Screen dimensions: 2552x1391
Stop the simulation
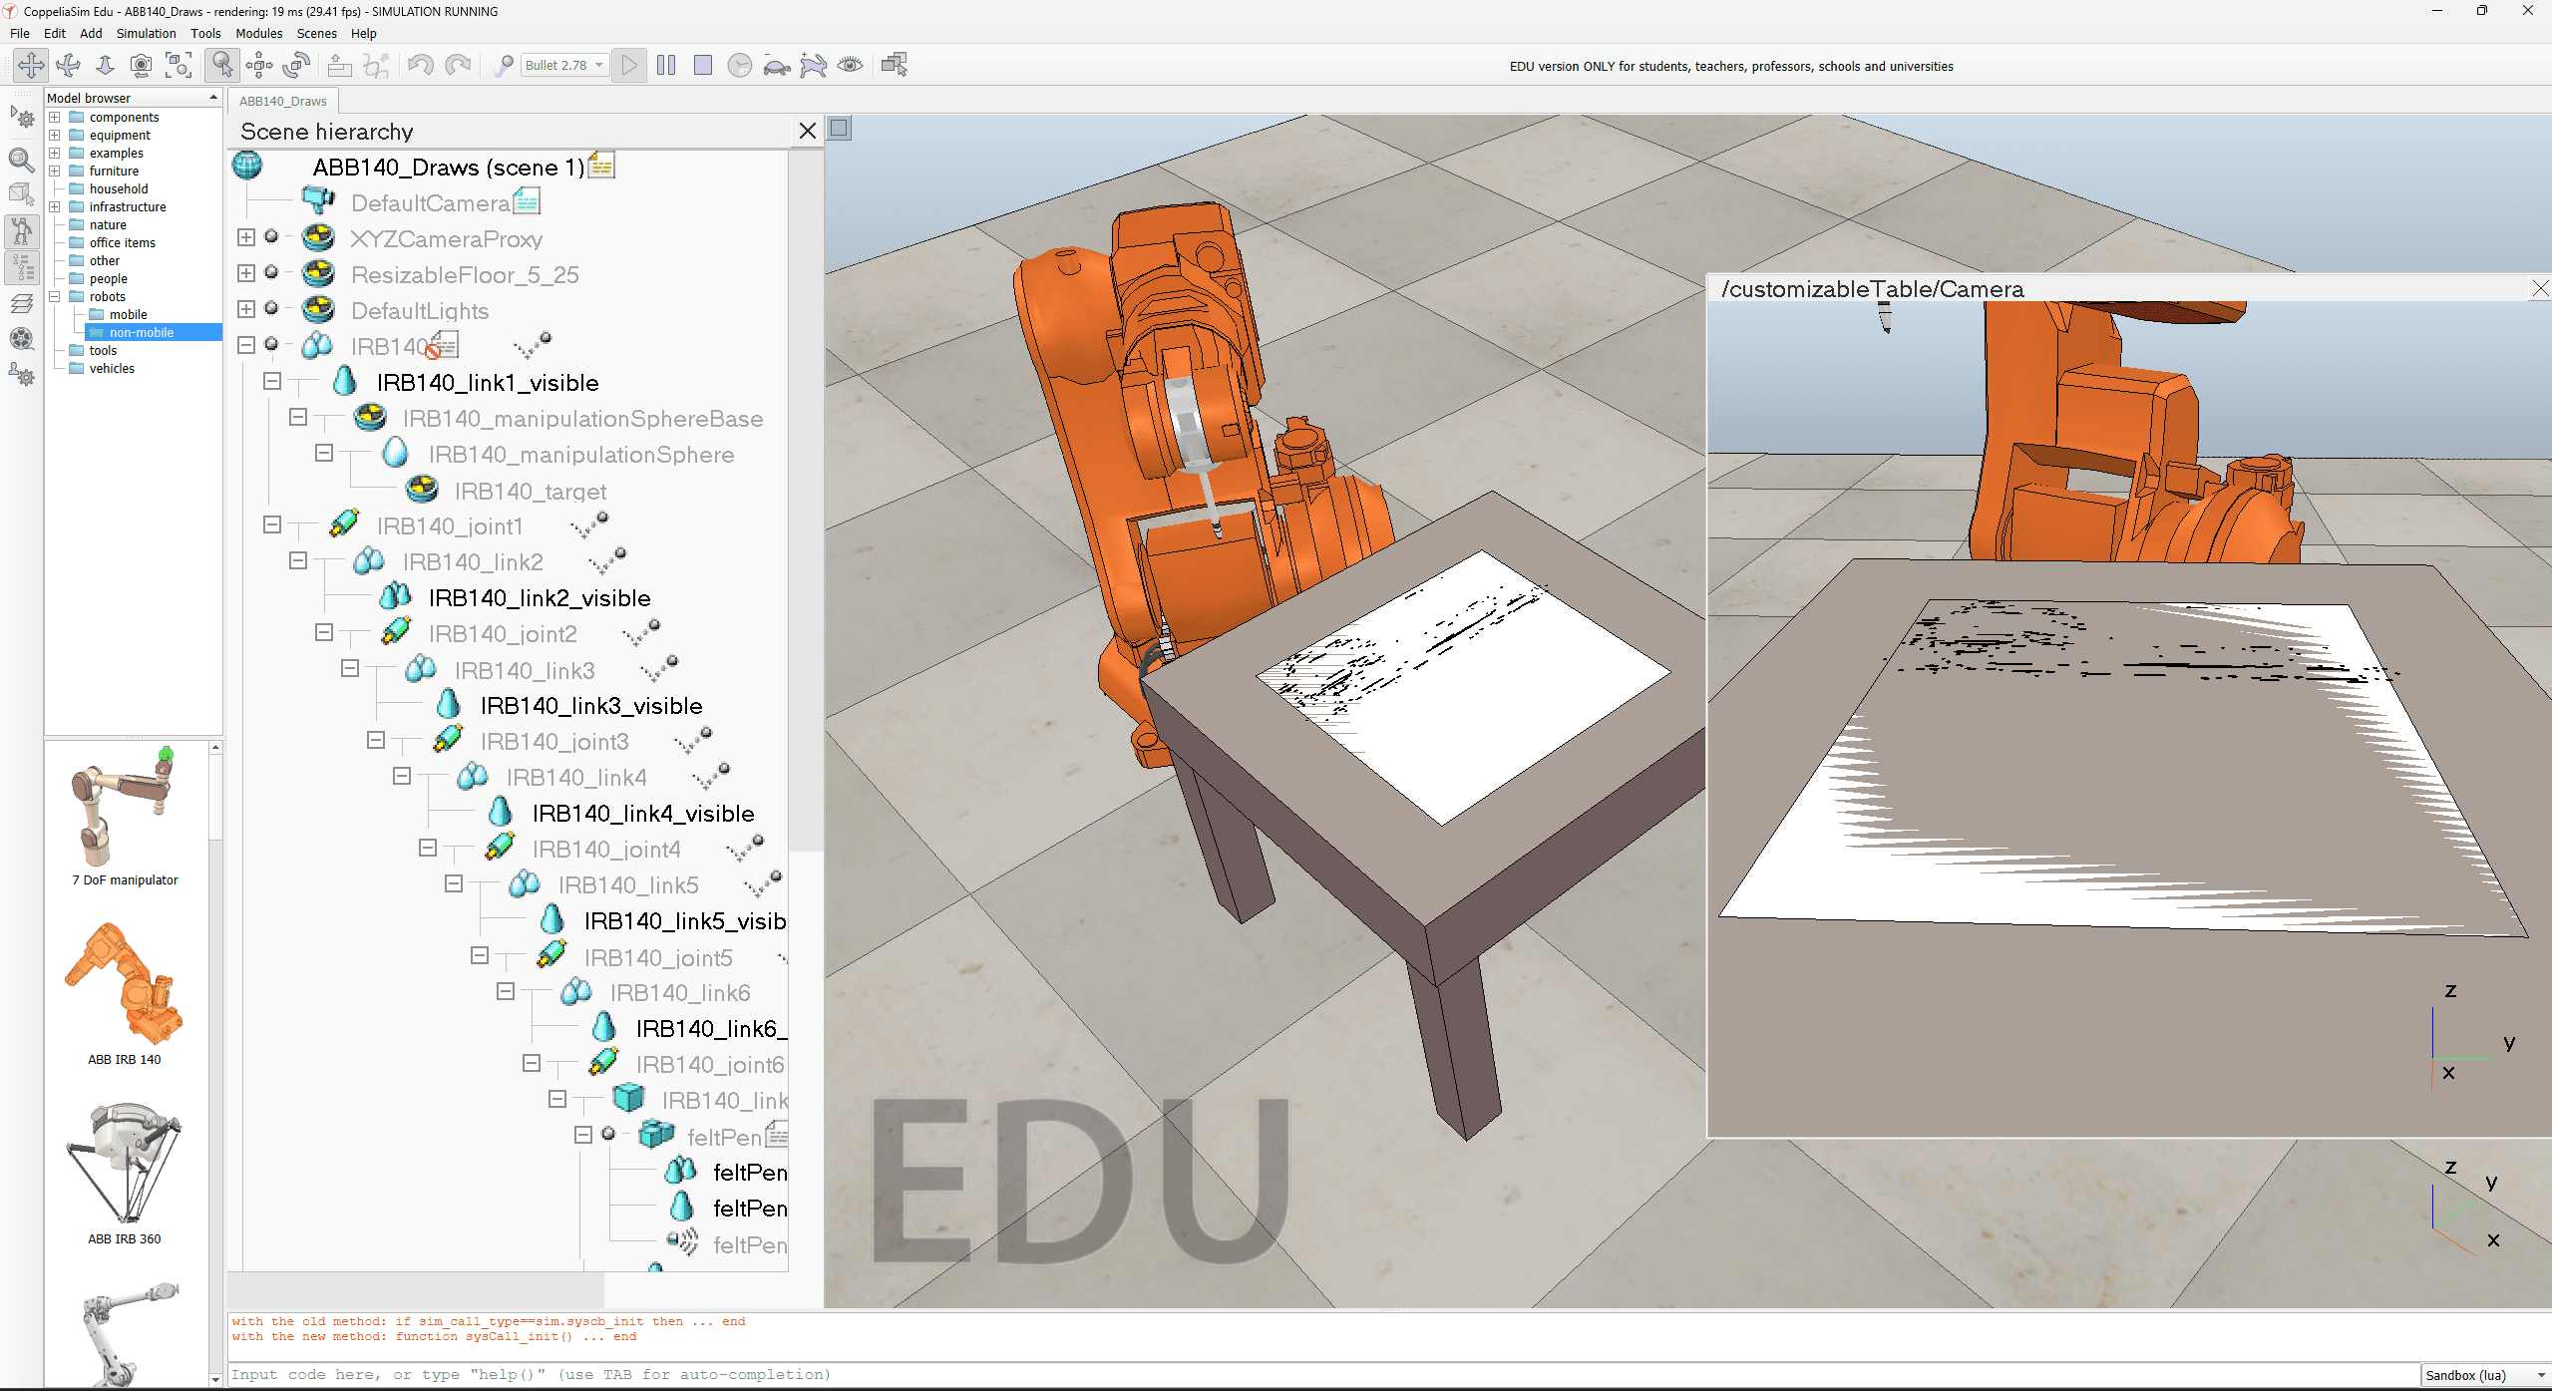(x=703, y=66)
